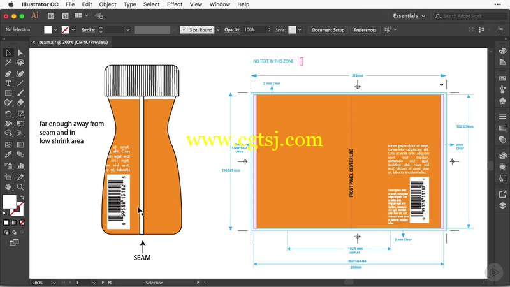This screenshot has height=287, width=510.
Task: Click the Search Adobe Stock field
Action: pyautogui.click(x=470, y=16)
